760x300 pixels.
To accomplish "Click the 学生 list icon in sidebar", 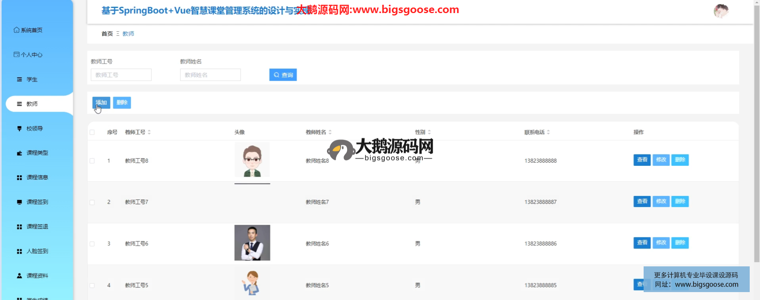I will point(19,80).
